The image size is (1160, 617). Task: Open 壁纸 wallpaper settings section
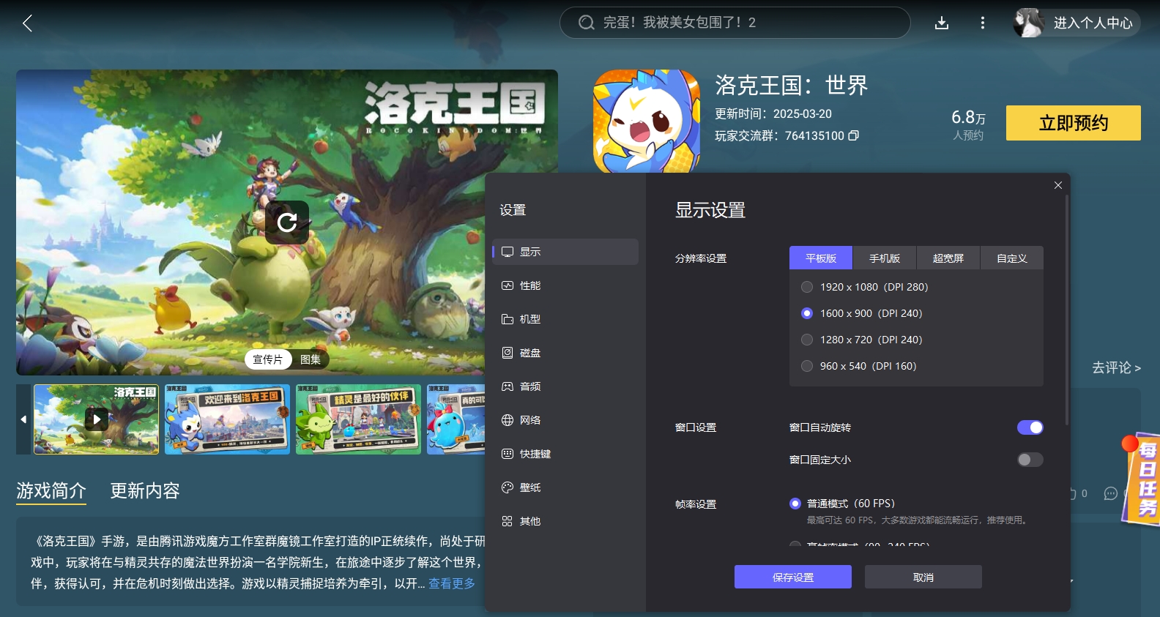[x=565, y=487]
